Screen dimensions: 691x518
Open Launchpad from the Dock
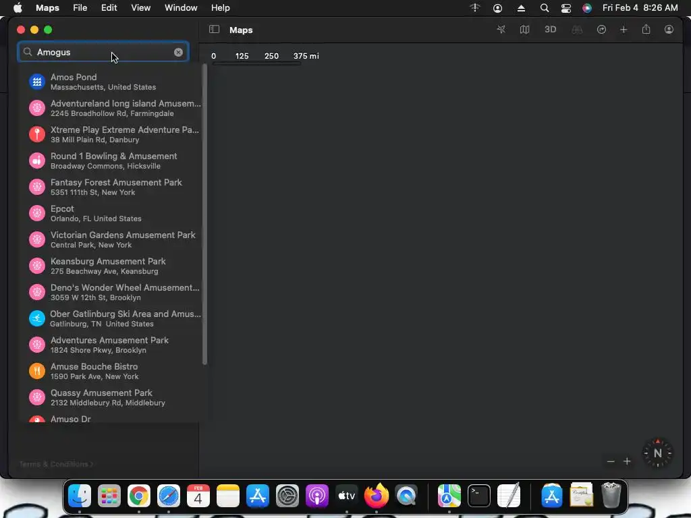pos(109,496)
